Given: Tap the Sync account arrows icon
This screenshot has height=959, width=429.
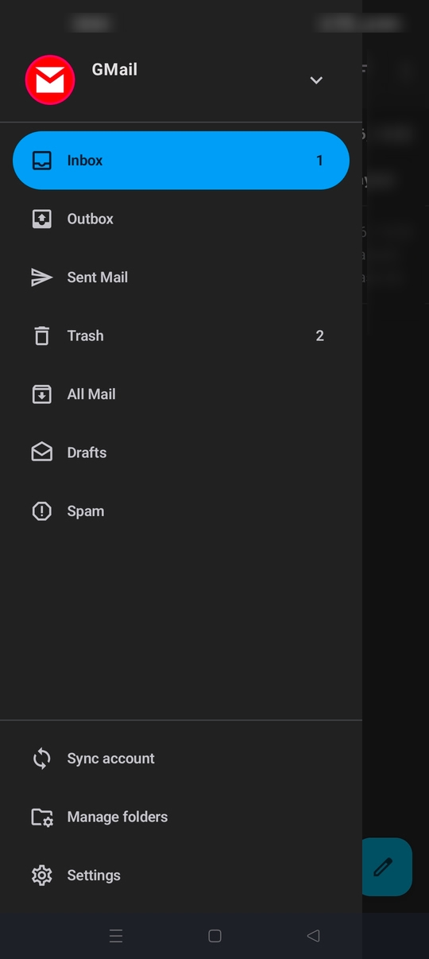Looking at the screenshot, I should (x=41, y=759).
